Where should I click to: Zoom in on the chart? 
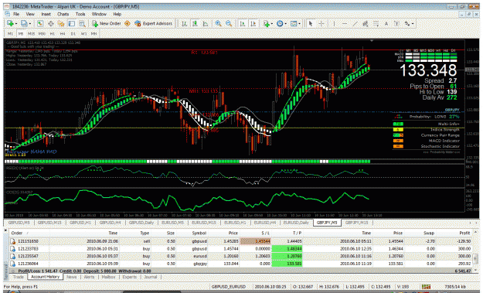[218, 23]
